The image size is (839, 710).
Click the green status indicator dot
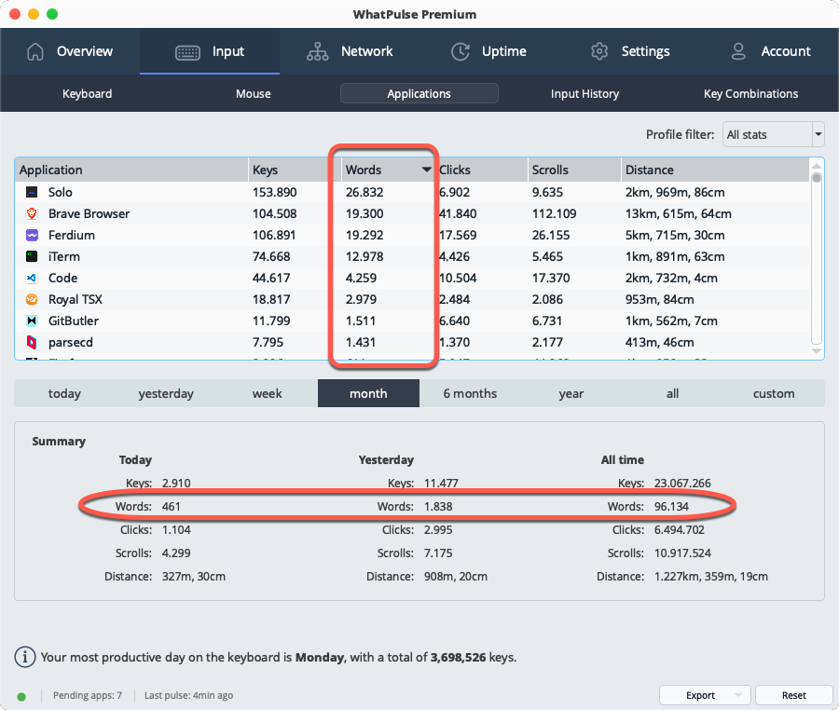(21, 697)
